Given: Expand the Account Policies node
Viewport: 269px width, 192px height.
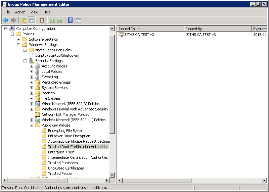Looking at the screenshot, I should click(x=31, y=66).
